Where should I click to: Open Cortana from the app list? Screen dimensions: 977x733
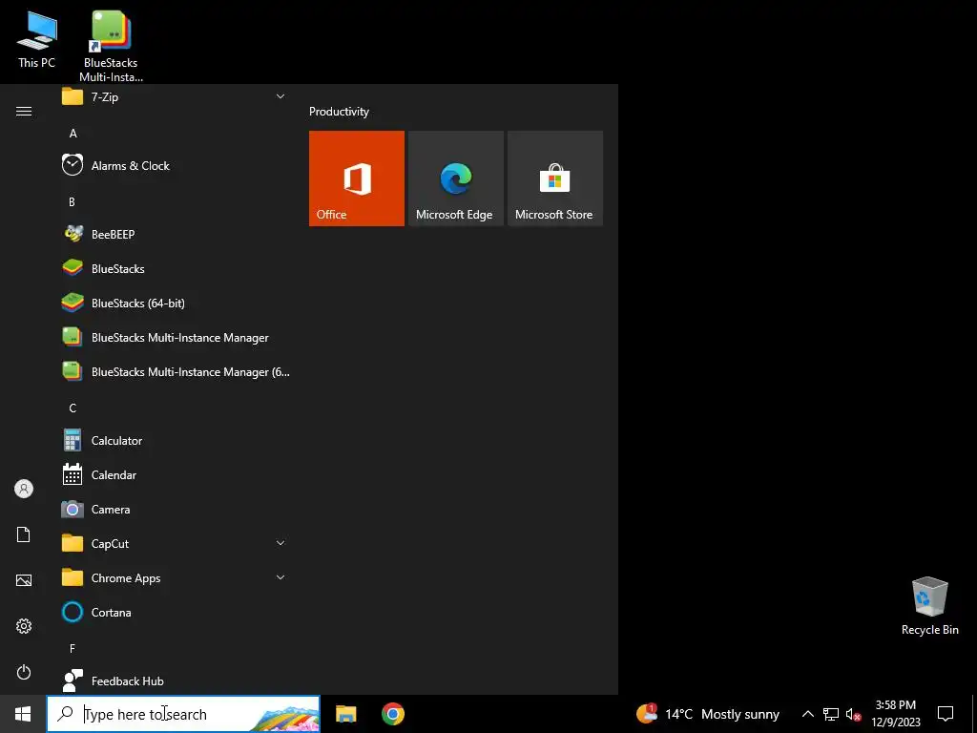176,612
